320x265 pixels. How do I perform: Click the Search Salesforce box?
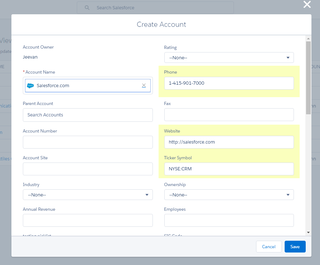tap(155, 8)
